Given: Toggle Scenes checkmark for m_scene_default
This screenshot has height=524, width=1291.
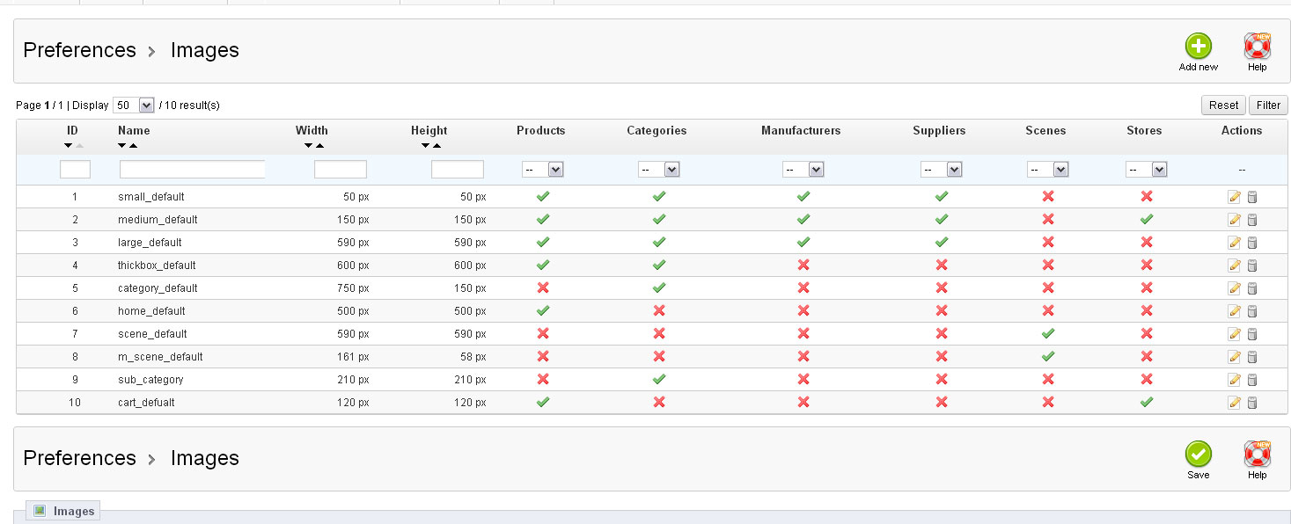Looking at the screenshot, I should point(1047,357).
